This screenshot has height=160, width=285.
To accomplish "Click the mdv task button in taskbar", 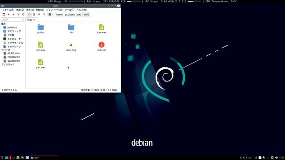I will [45, 158].
